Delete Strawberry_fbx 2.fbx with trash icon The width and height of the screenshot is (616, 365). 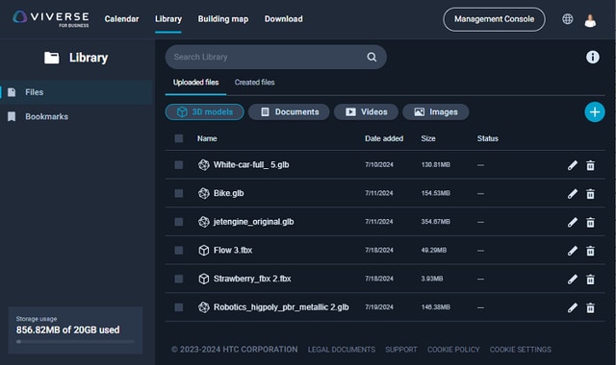(590, 280)
